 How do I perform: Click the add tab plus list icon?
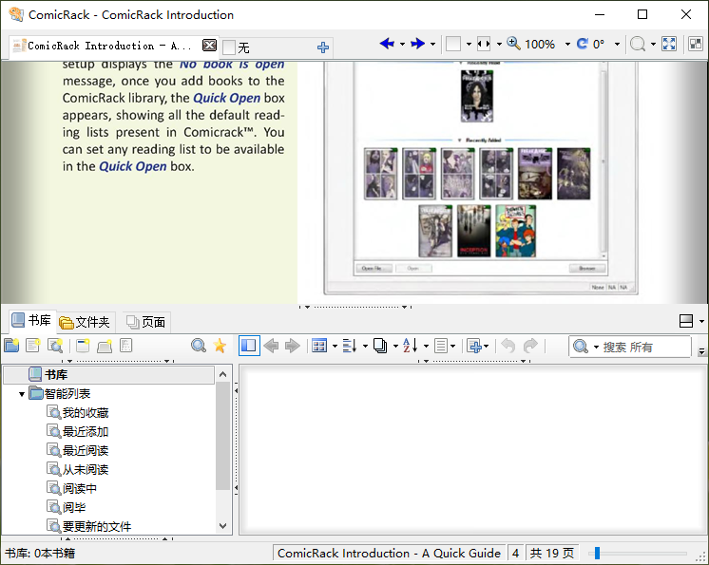point(474,346)
